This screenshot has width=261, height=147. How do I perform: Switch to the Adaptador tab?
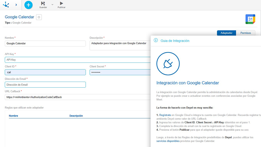226,33
